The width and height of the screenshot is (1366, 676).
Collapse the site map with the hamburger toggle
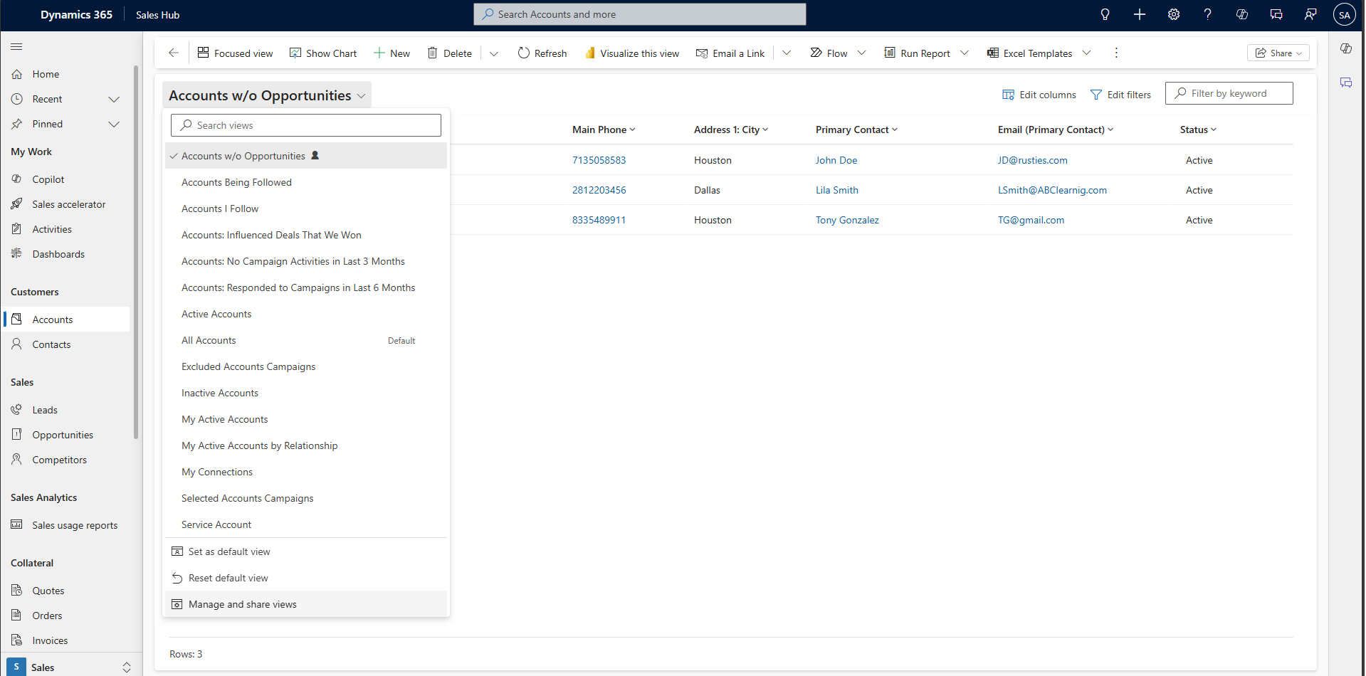pyautogui.click(x=16, y=46)
